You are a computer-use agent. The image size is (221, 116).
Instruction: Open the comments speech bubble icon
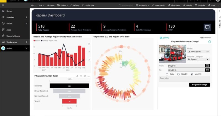pyautogui.click(x=207, y=27)
